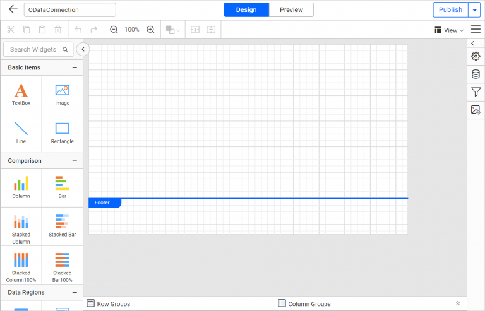The width and height of the screenshot is (485, 311).
Task: Open the Parameters filter icon
Action: [476, 91]
